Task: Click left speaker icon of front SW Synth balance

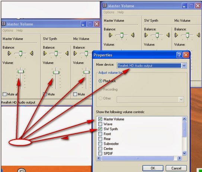Action: coord(45,53)
